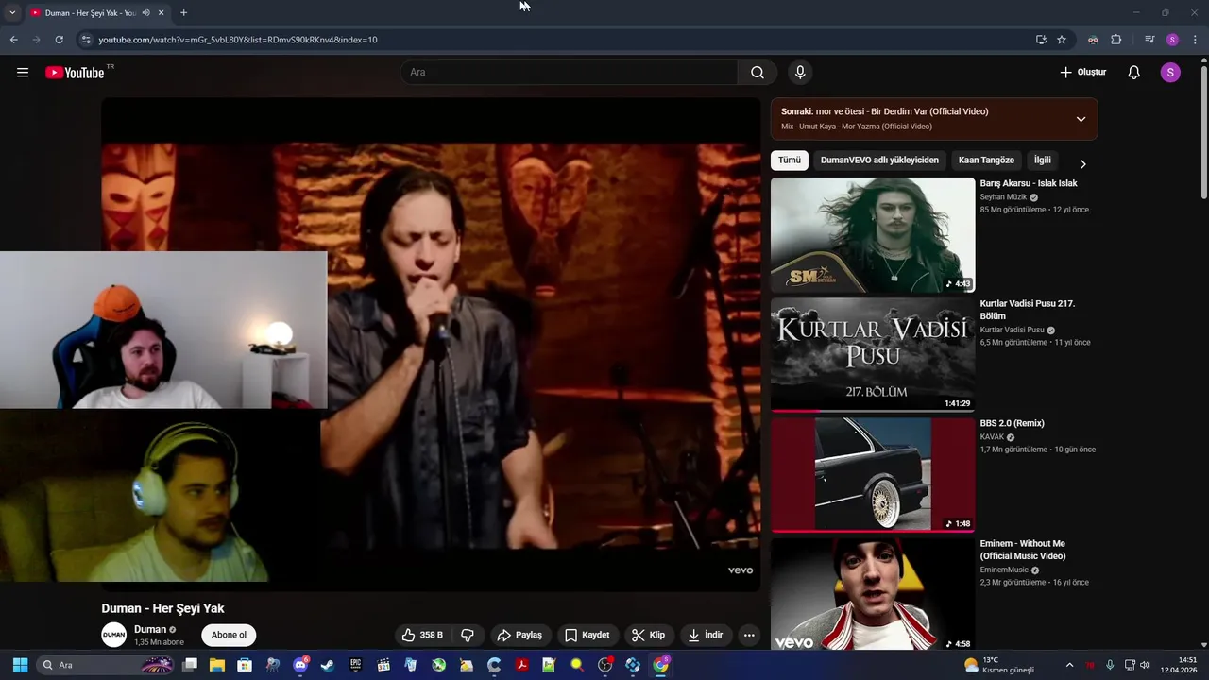Bookmark this page with star
This screenshot has width=1209, height=680.
pyautogui.click(x=1062, y=40)
